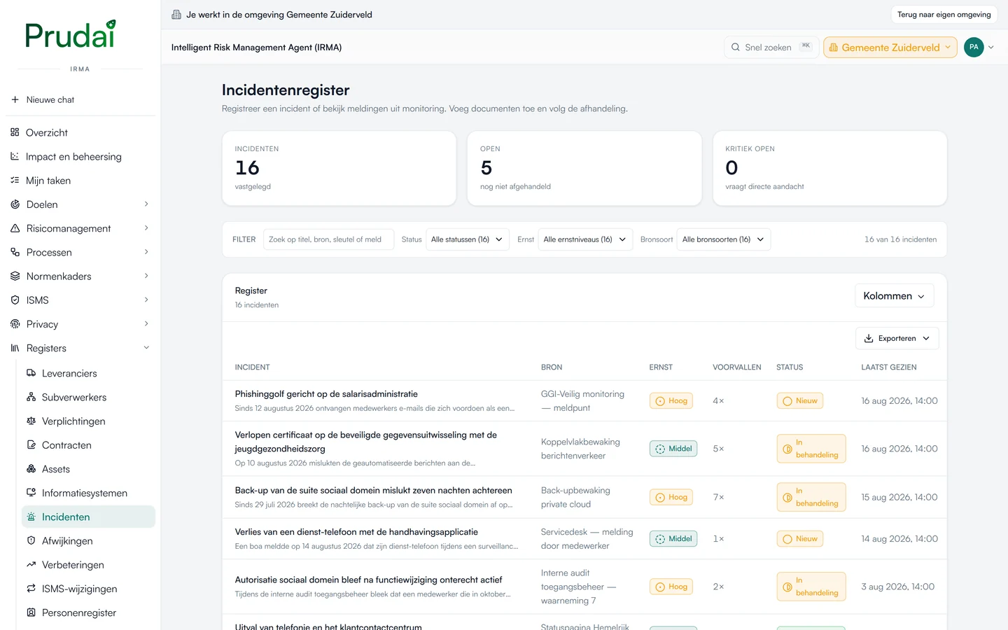Click the Assets cubes icon
Viewport: 1008px width, 630px height.
coord(31,469)
